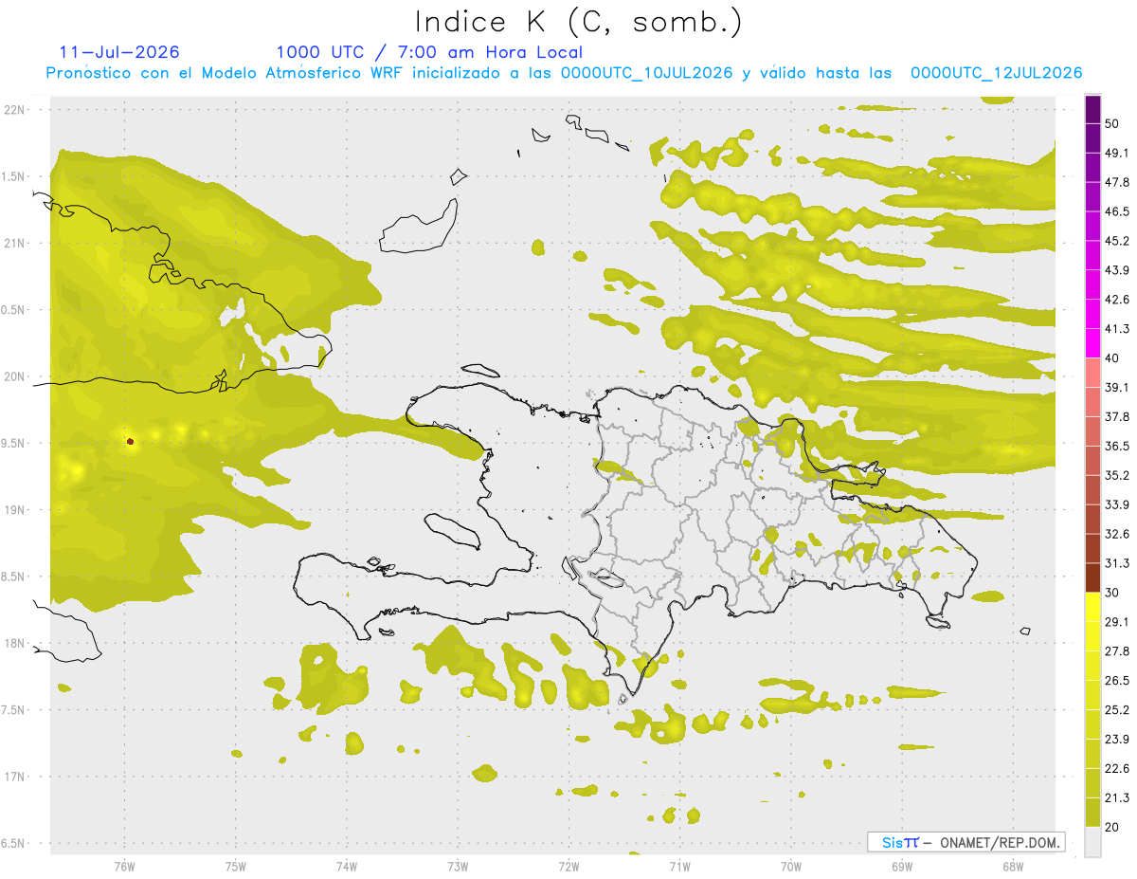Click the salmon band between 39.1 and 40

(1093, 373)
